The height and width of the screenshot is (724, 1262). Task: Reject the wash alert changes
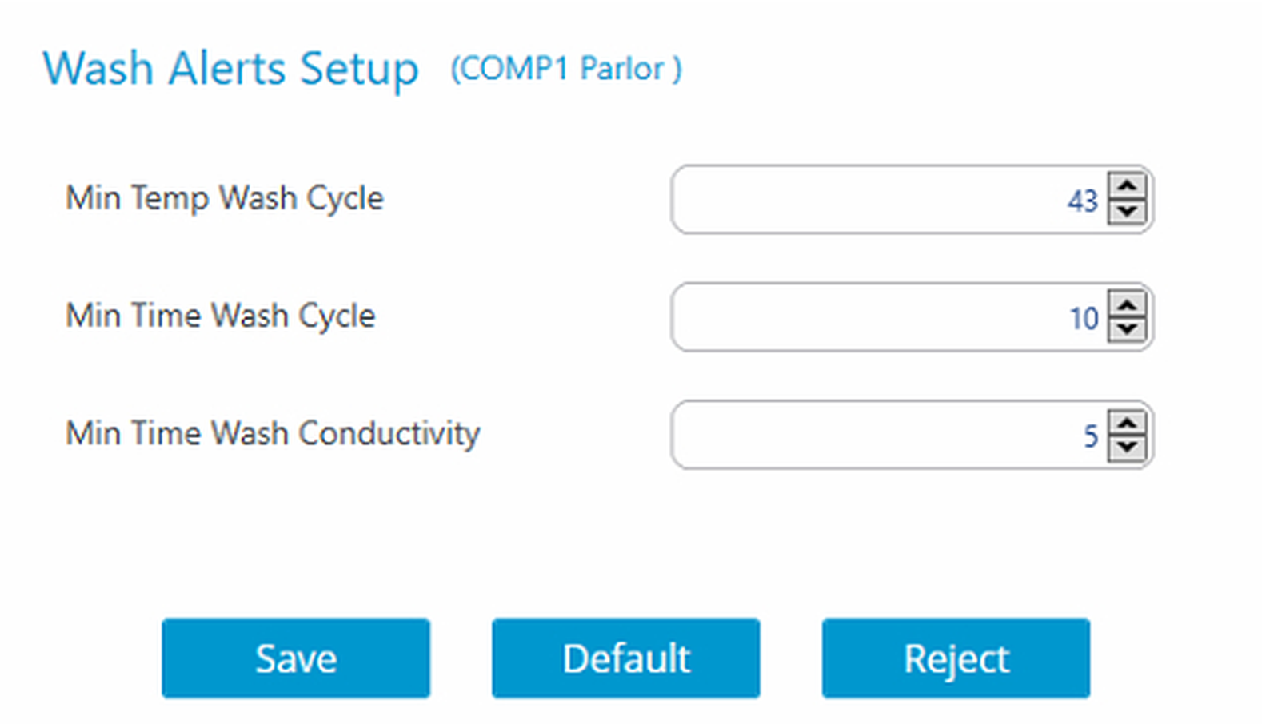point(956,658)
